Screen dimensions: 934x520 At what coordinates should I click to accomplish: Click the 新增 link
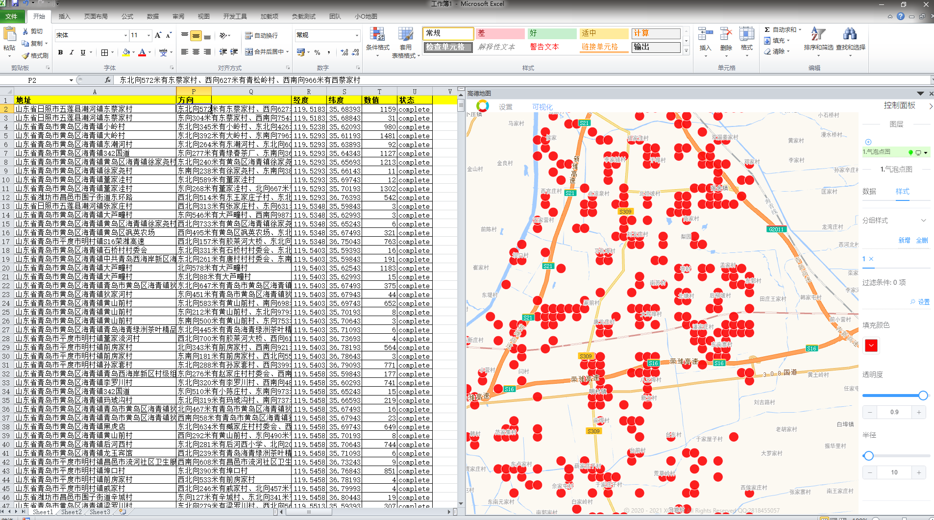click(904, 240)
